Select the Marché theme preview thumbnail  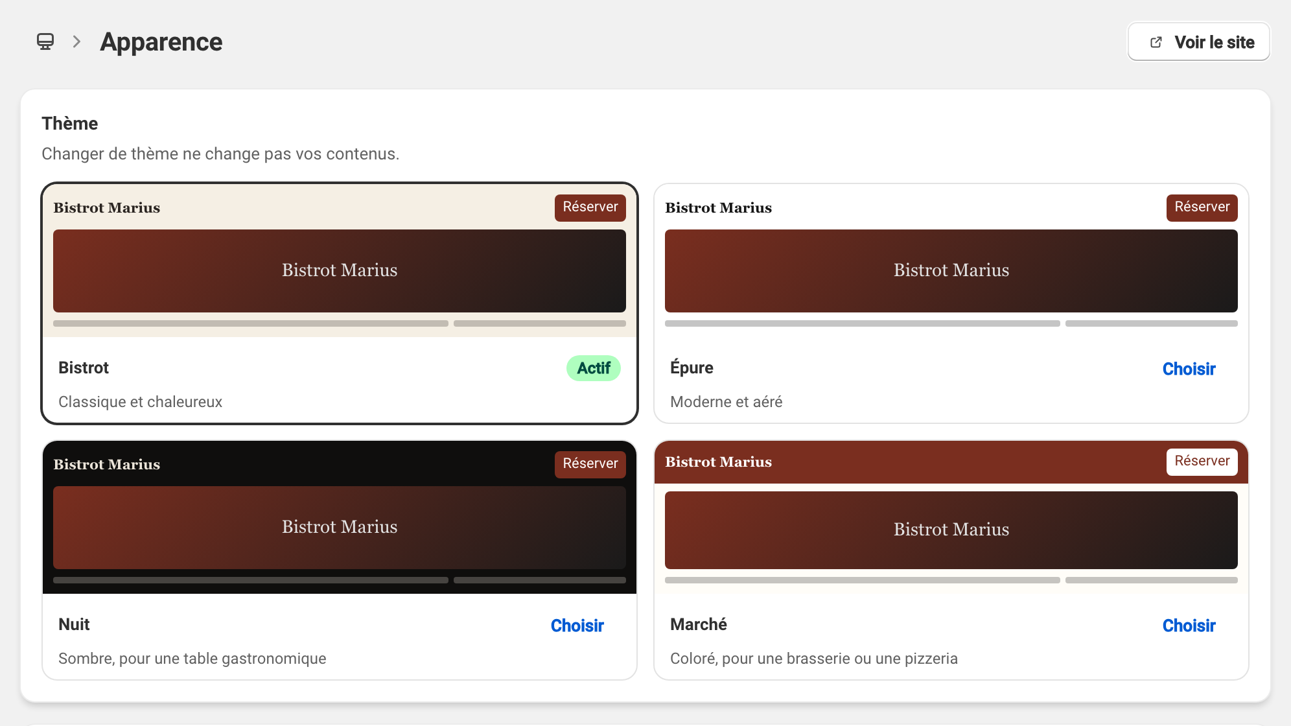coord(951,517)
